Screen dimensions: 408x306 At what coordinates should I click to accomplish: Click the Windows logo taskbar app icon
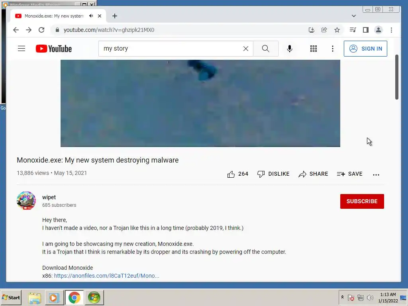[x=94, y=298]
